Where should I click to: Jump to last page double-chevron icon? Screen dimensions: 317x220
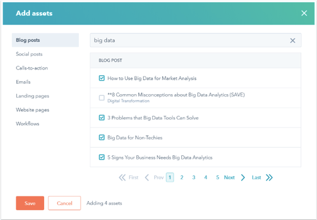click(269, 178)
